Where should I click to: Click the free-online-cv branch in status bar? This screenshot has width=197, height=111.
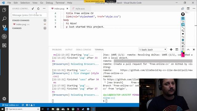tap(11, 105)
